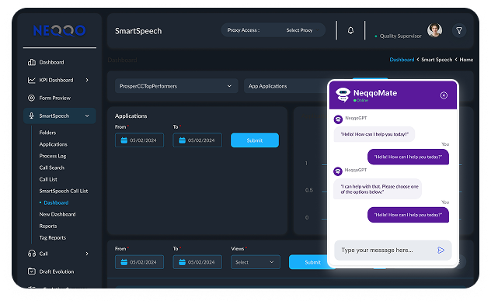This screenshot has width=491, height=304.
Task: Open the App Applications dropdown
Action: [287, 86]
